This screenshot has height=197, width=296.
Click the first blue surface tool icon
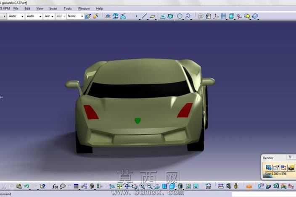(108, 16)
